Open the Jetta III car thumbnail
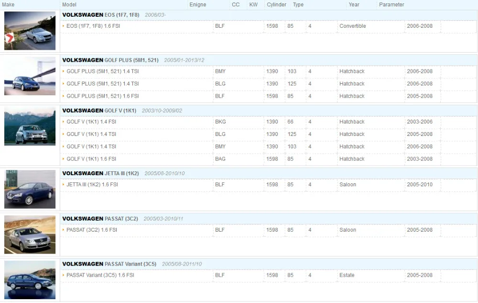This screenshot has height=303, width=478. tap(30, 189)
